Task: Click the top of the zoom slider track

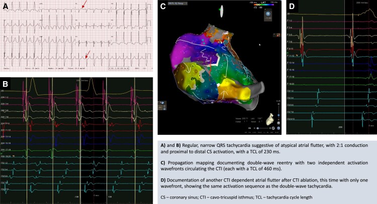Action: click(278, 104)
